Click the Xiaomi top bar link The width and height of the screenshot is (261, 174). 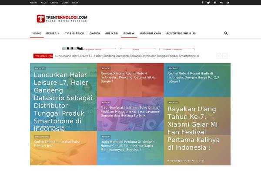tap(33, 3)
